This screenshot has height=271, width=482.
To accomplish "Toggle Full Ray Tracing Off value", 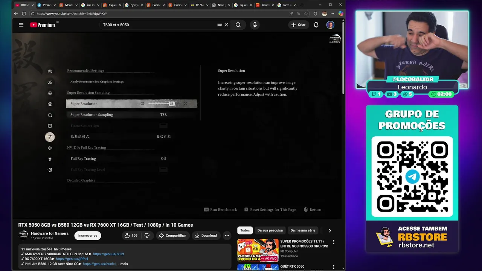I will [x=163, y=158].
